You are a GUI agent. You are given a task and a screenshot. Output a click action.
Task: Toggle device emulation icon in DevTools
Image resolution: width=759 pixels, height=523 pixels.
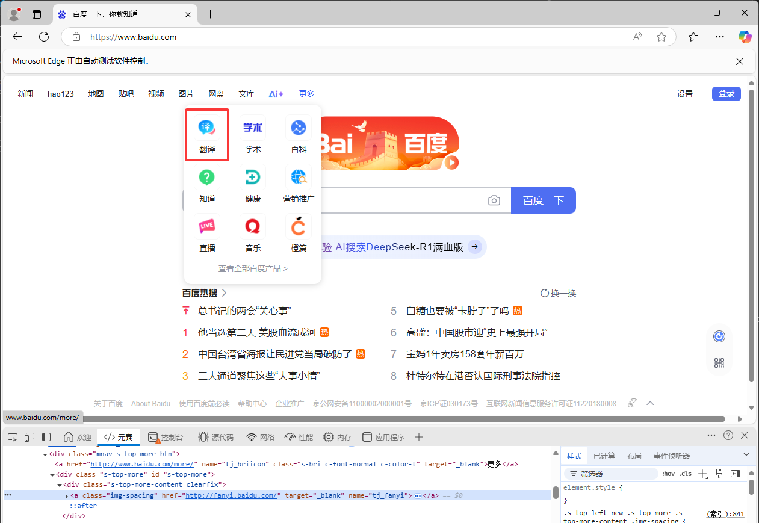pyautogui.click(x=29, y=437)
